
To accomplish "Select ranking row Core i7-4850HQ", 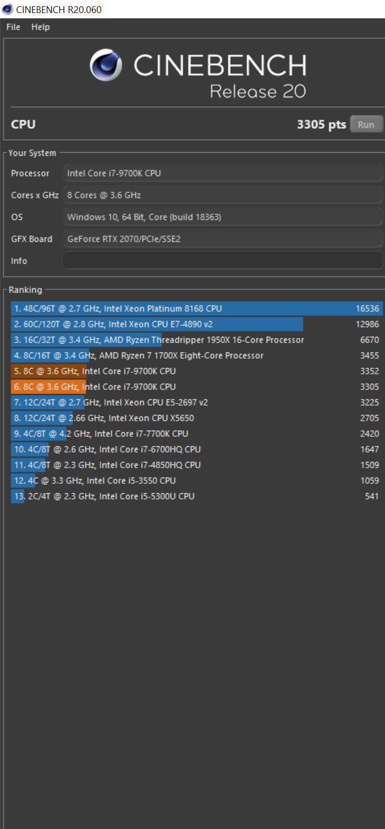I will point(197,465).
